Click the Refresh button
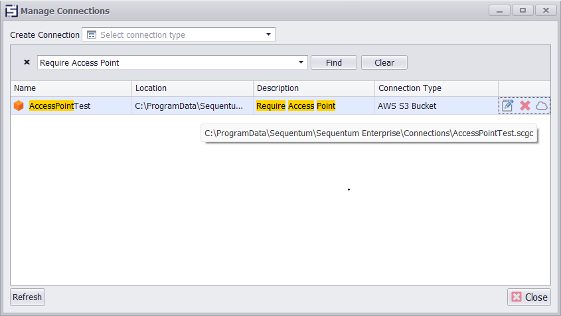 tap(27, 297)
